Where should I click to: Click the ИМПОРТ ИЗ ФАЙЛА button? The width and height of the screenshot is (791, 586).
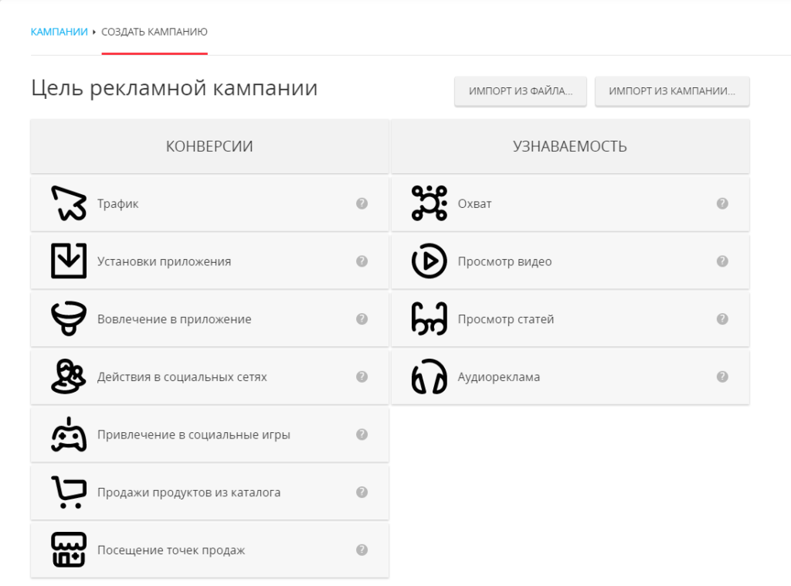coord(520,90)
